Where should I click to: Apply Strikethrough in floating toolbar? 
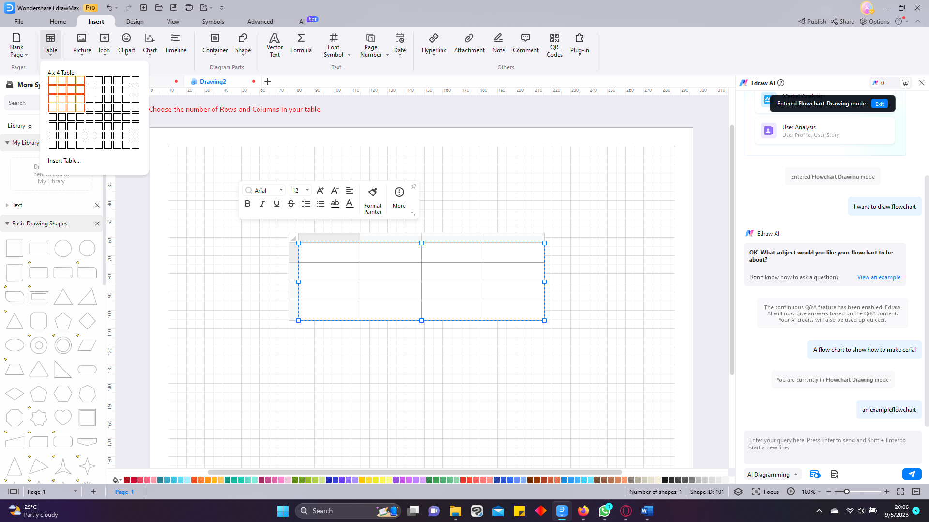coord(291,204)
